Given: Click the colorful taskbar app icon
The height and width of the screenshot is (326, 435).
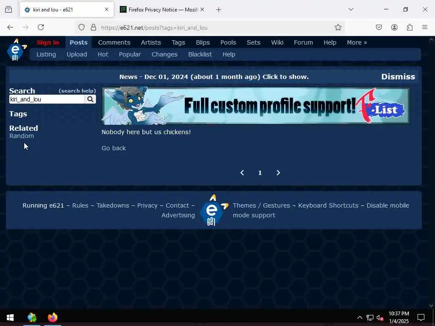Looking at the screenshot, I should pos(32,317).
